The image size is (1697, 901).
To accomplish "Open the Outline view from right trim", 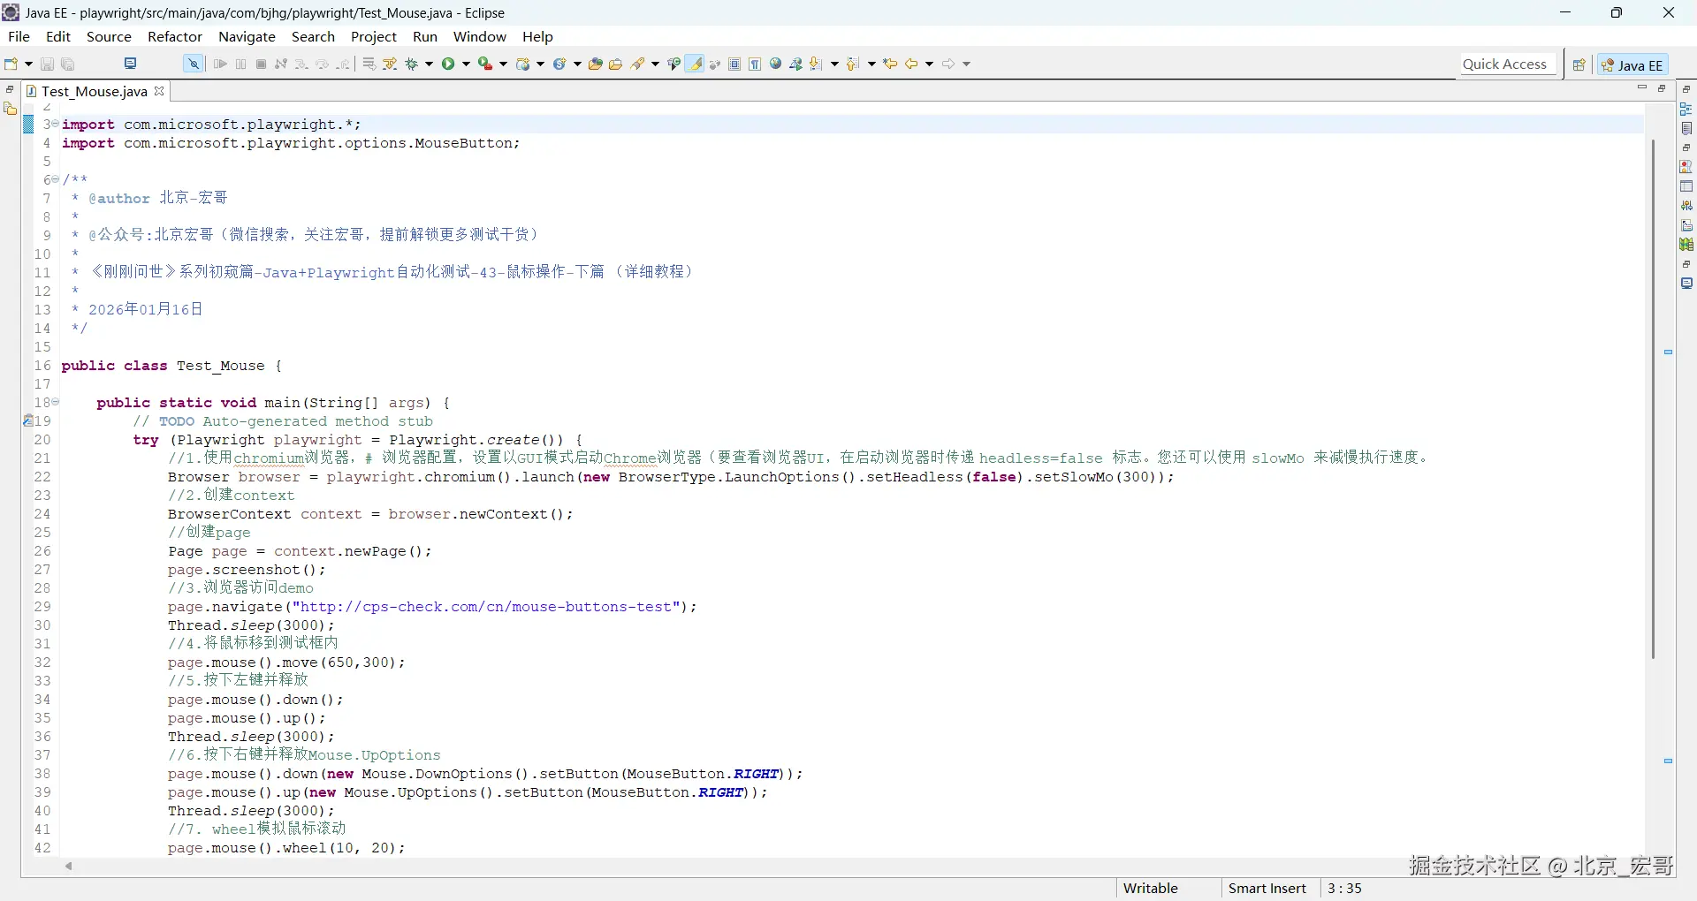I will point(1686,109).
